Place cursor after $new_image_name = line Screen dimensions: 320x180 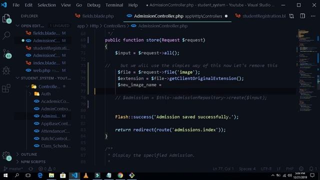pyautogui.click(x=162, y=85)
